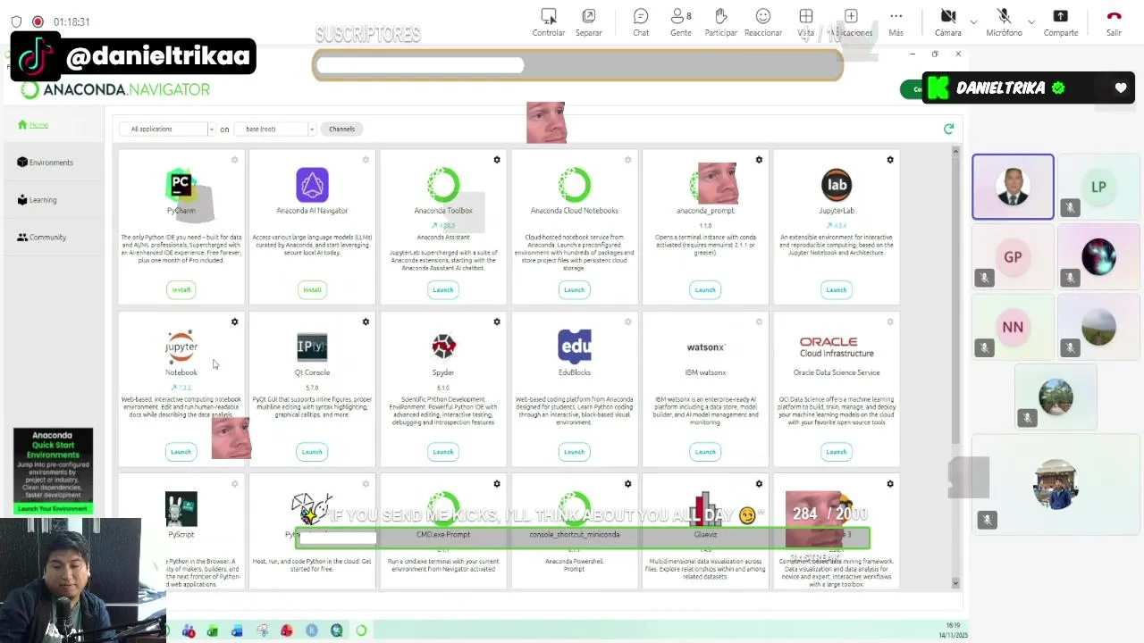Launch anaconda_prompt
Screen dimensions: 1144x643
[705, 289]
